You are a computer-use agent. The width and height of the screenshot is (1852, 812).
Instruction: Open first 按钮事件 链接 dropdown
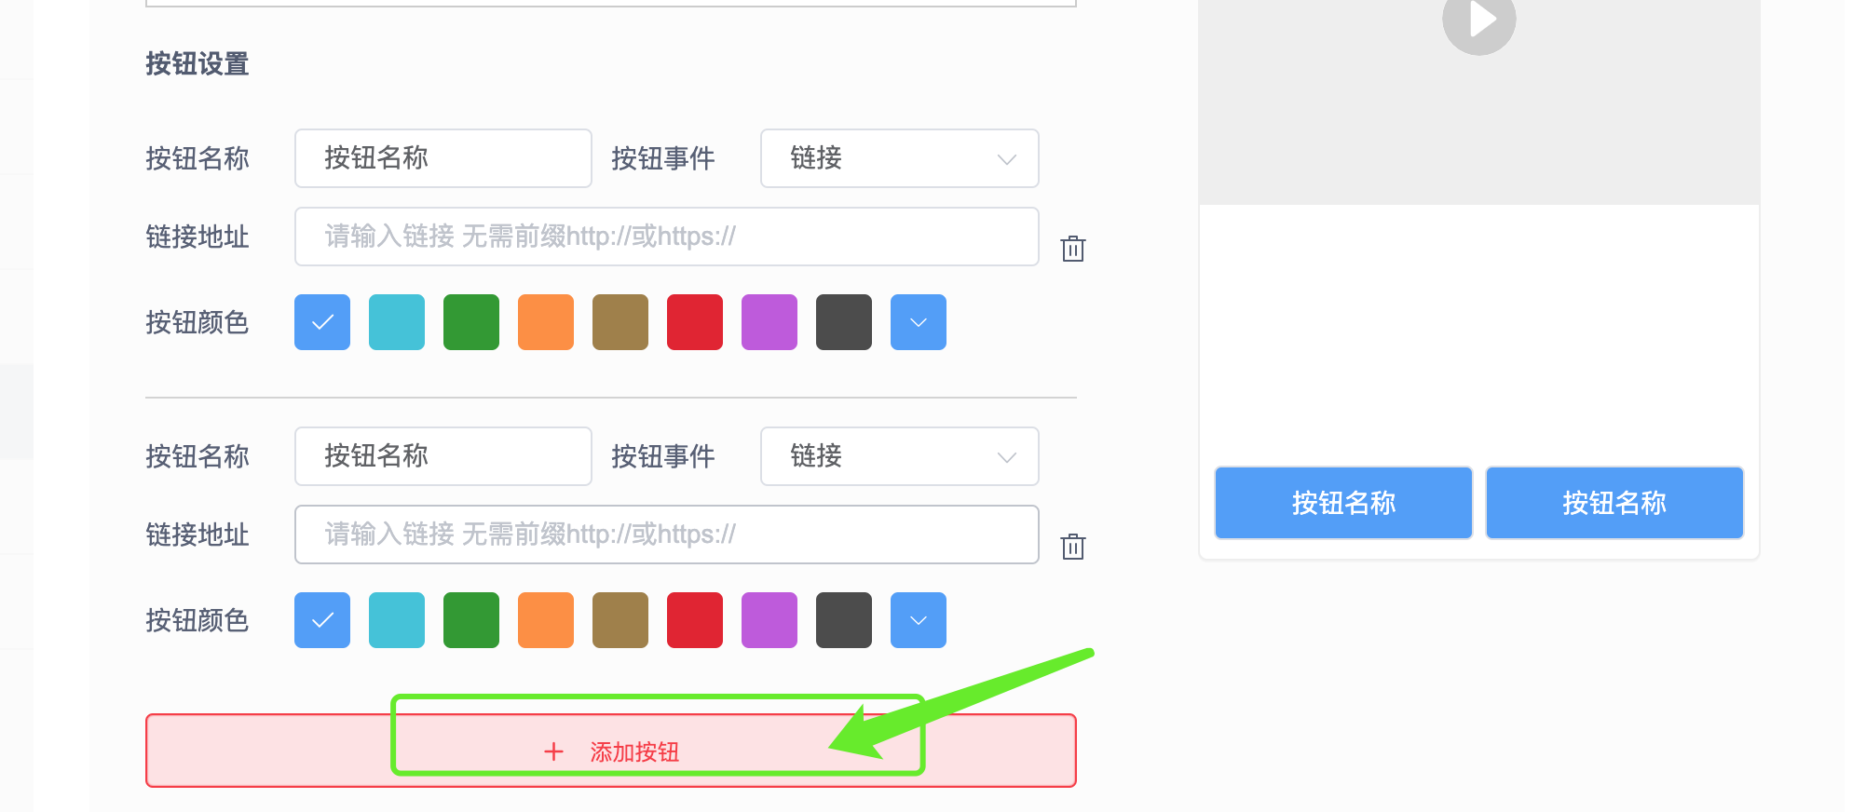[x=900, y=158]
